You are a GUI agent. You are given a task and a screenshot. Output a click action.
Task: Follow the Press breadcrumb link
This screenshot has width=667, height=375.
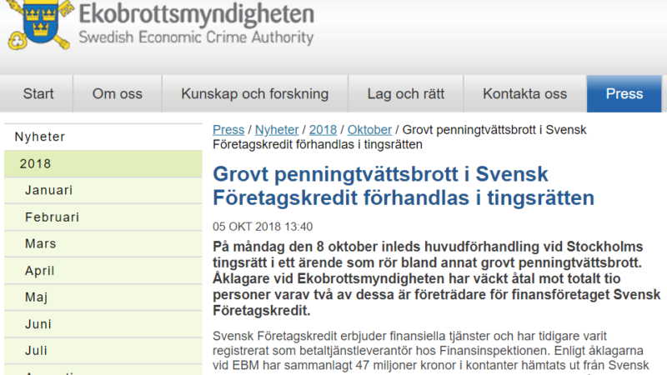click(x=228, y=130)
